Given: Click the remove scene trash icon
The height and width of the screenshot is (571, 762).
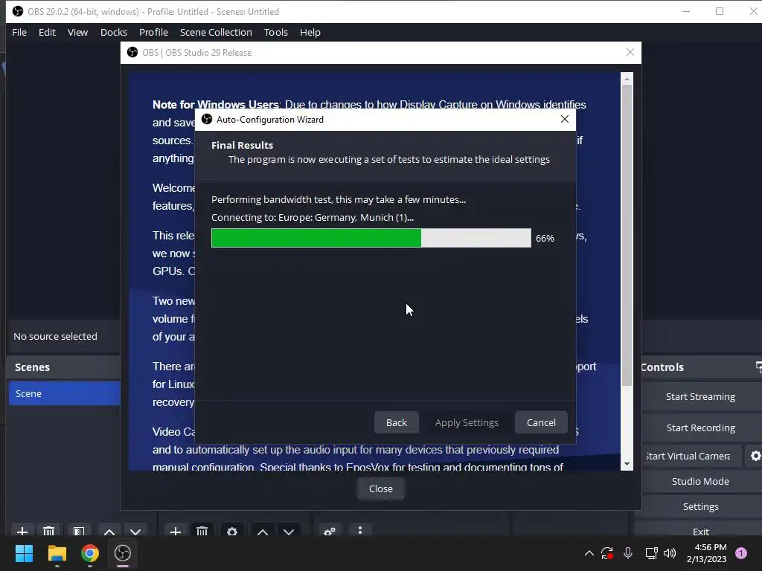Looking at the screenshot, I should click(x=48, y=531).
